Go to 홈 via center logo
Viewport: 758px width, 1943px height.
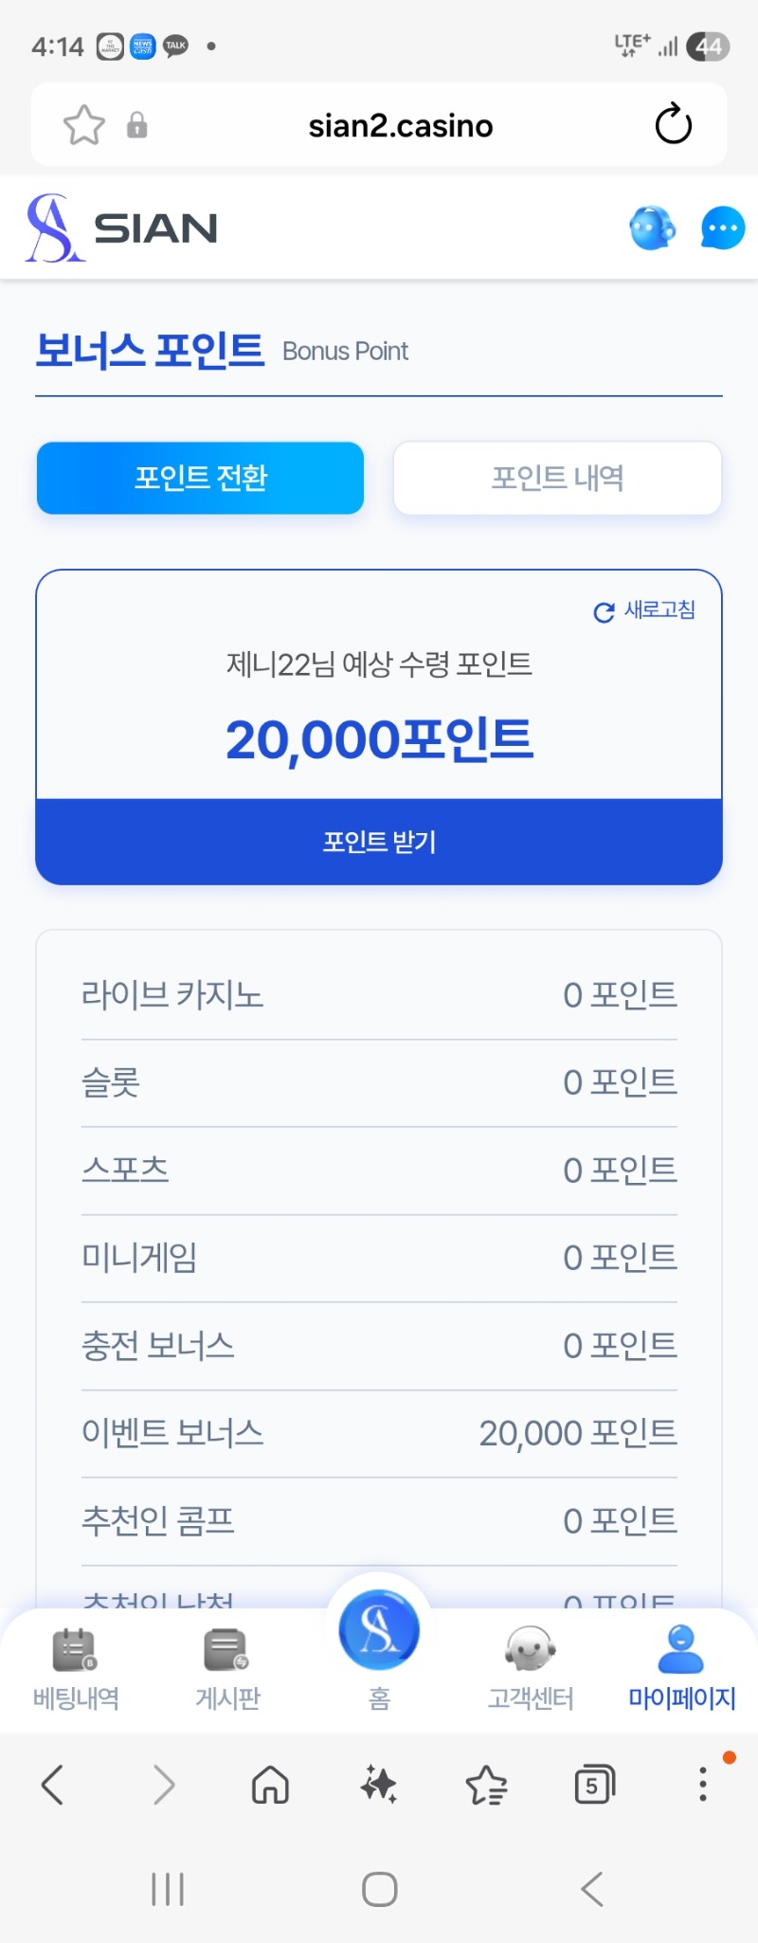pos(379,1630)
